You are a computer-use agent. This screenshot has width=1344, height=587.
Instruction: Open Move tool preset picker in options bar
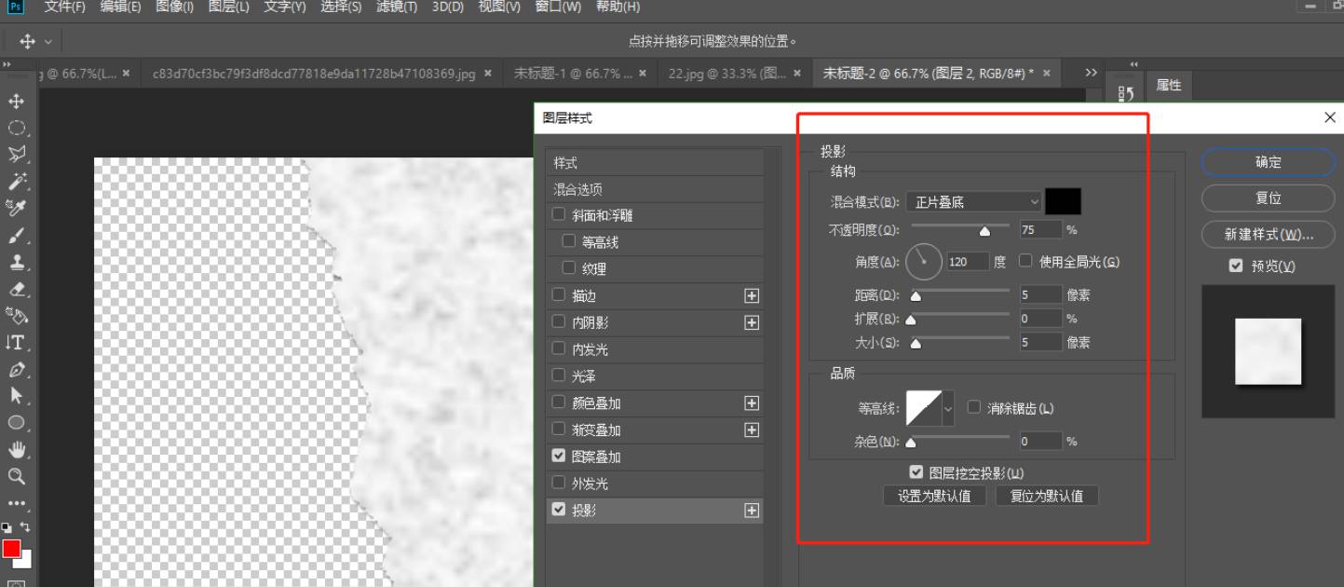tap(48, 42)
